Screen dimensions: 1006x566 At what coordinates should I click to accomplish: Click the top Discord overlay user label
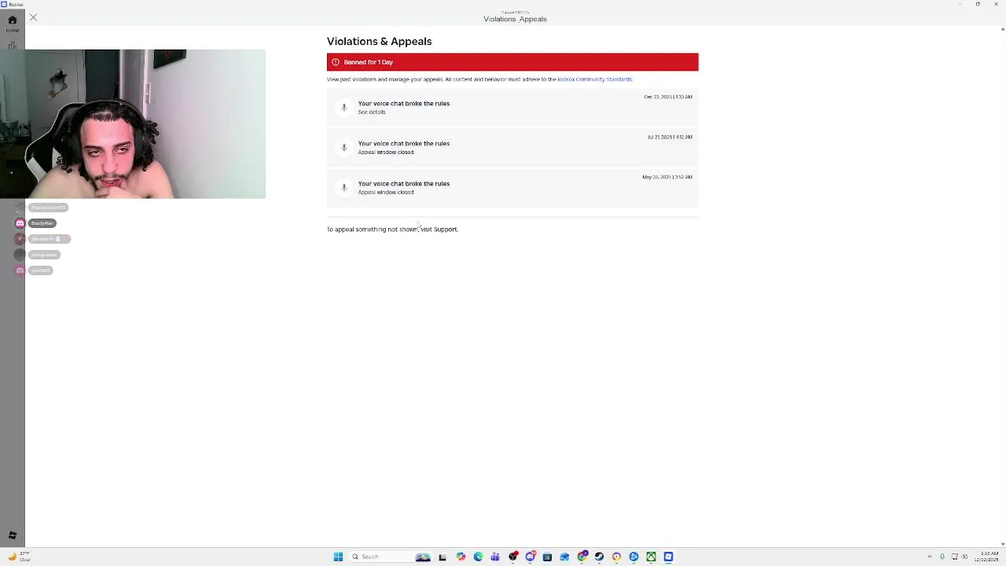coord(48,208)
